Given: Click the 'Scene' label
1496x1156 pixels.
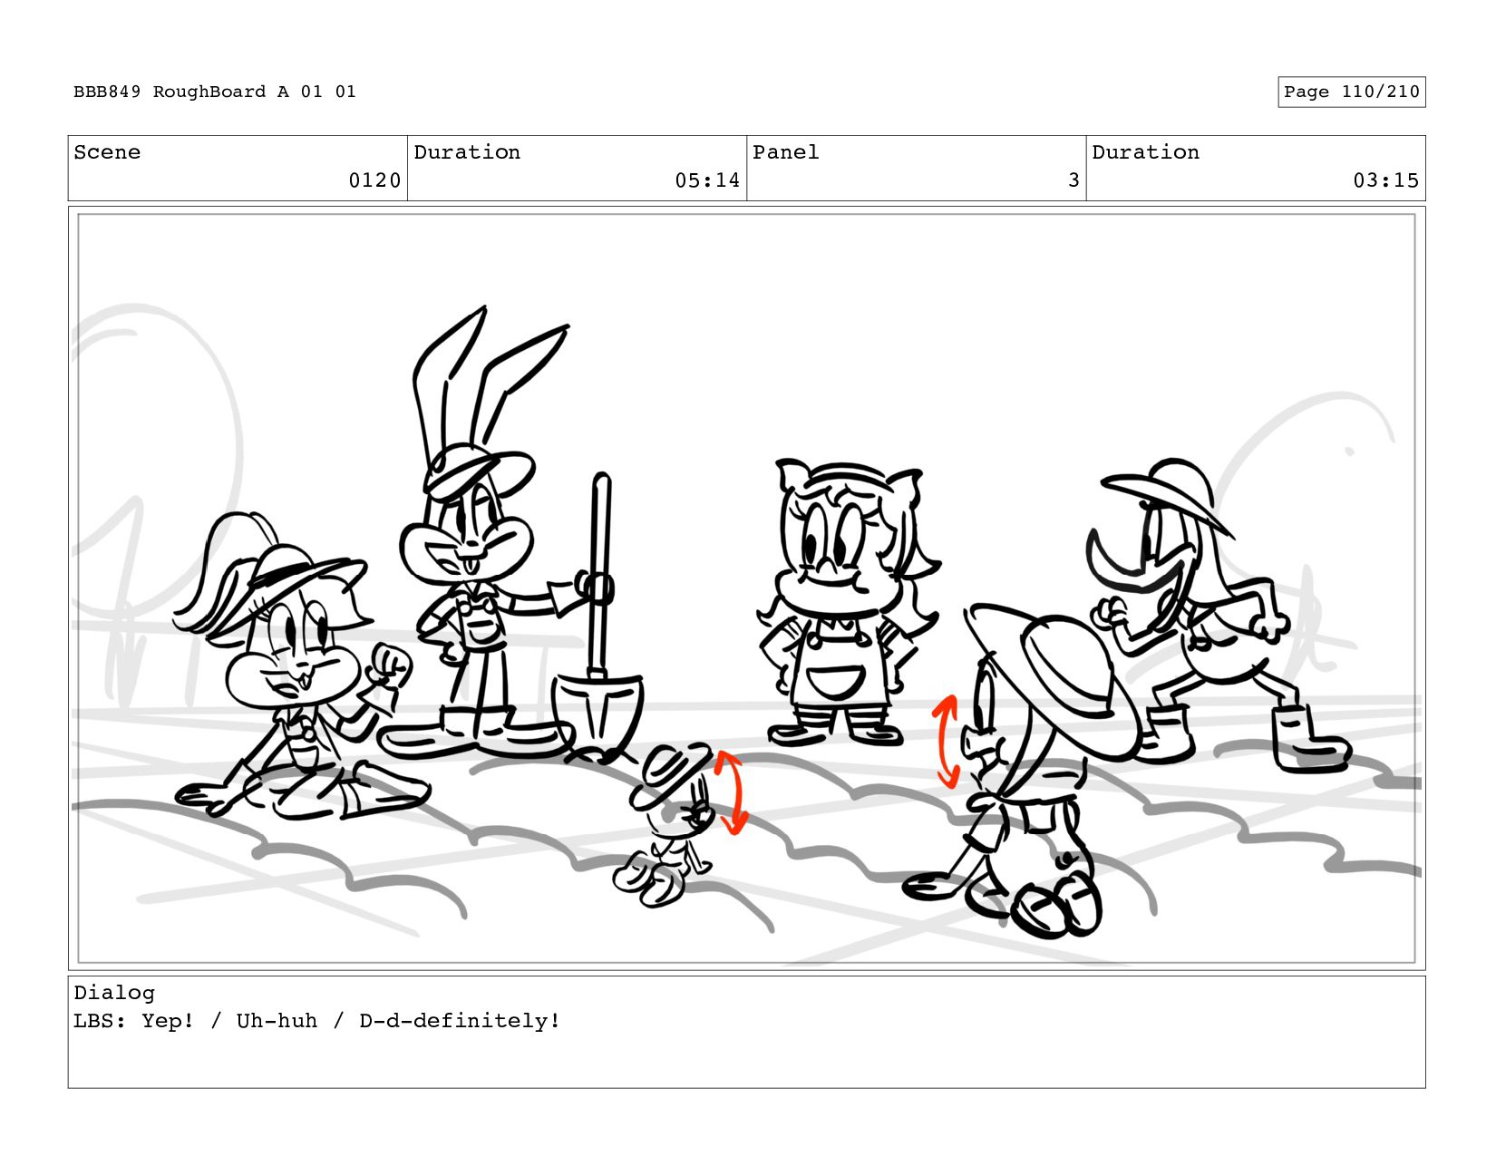Looking at the screenshot, I should pyautogui.click(x=107, y=152).
